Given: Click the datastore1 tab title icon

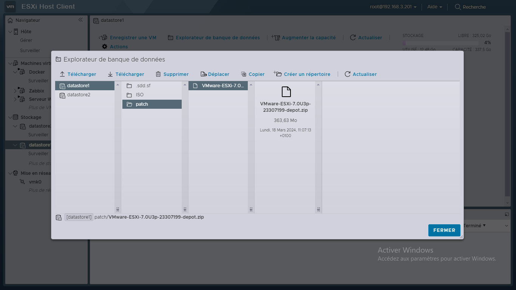Looking at the screenshot, I should tap(96, 20).
